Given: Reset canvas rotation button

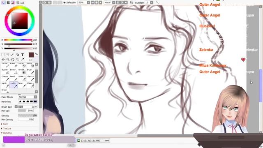Looking at the screenshot, I should click(x=126, y=2).
